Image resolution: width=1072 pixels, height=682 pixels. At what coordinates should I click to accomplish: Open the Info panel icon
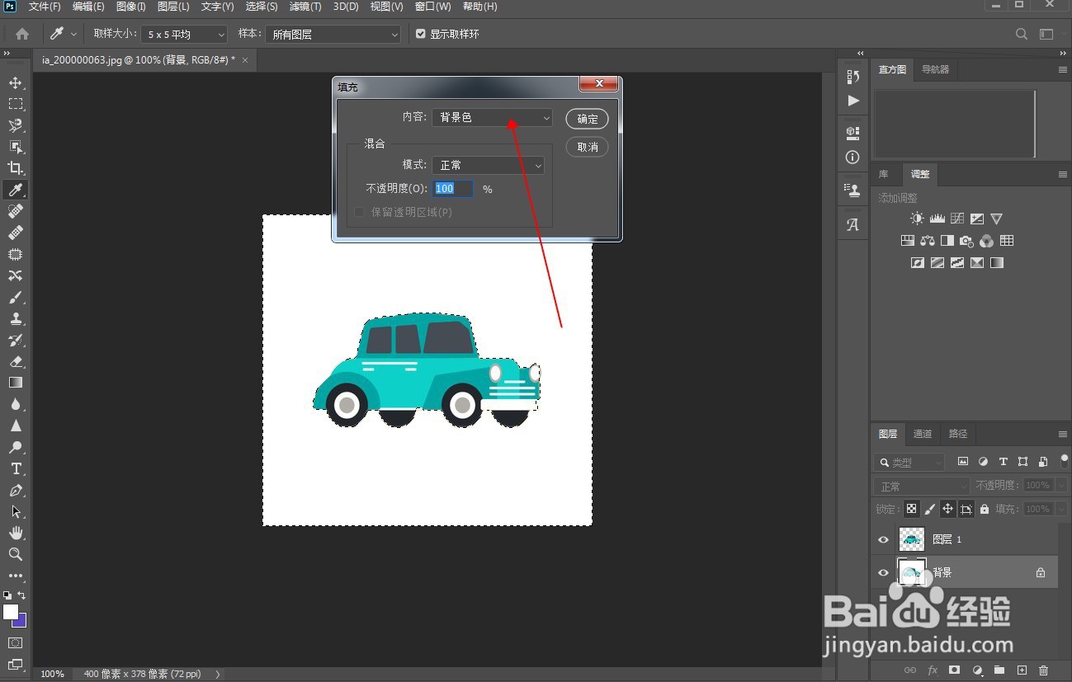pyautogui.click(x=853, y=157)
